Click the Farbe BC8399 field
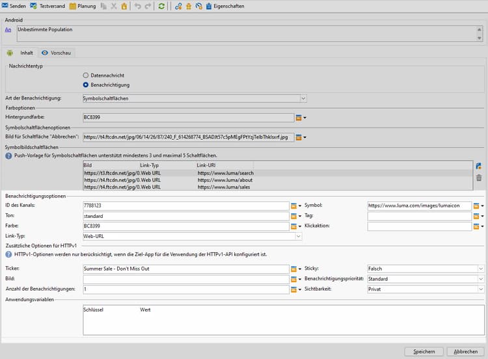 coord(186,226)
